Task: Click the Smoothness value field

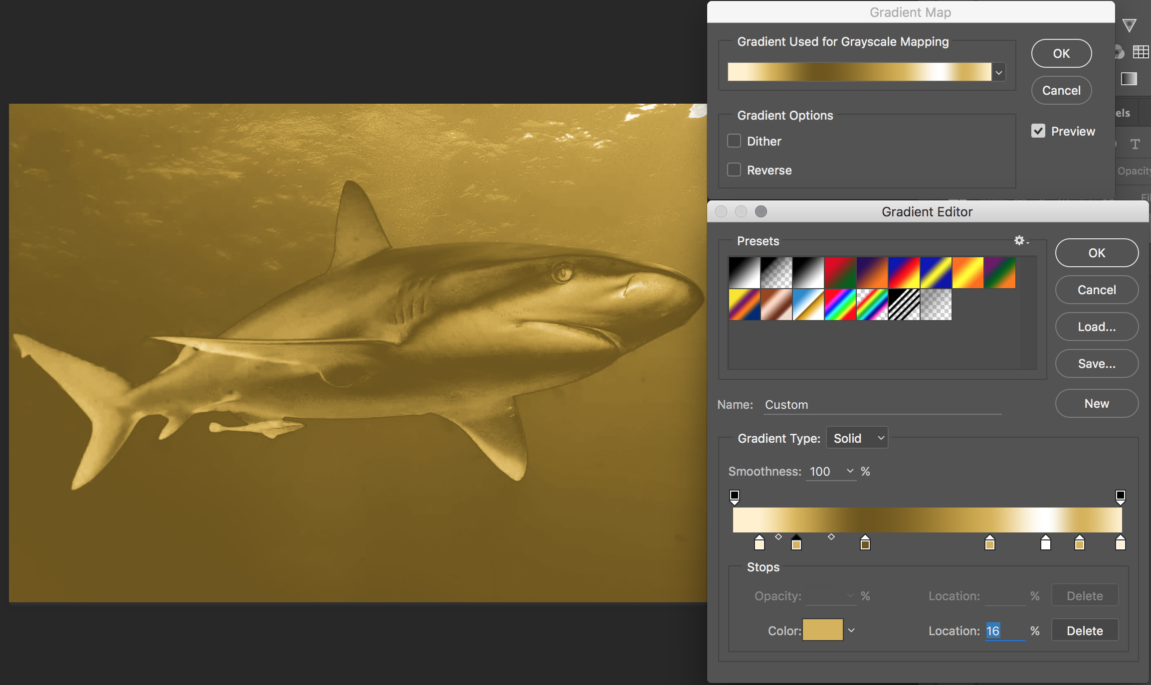Action: (x=824, y=471)
